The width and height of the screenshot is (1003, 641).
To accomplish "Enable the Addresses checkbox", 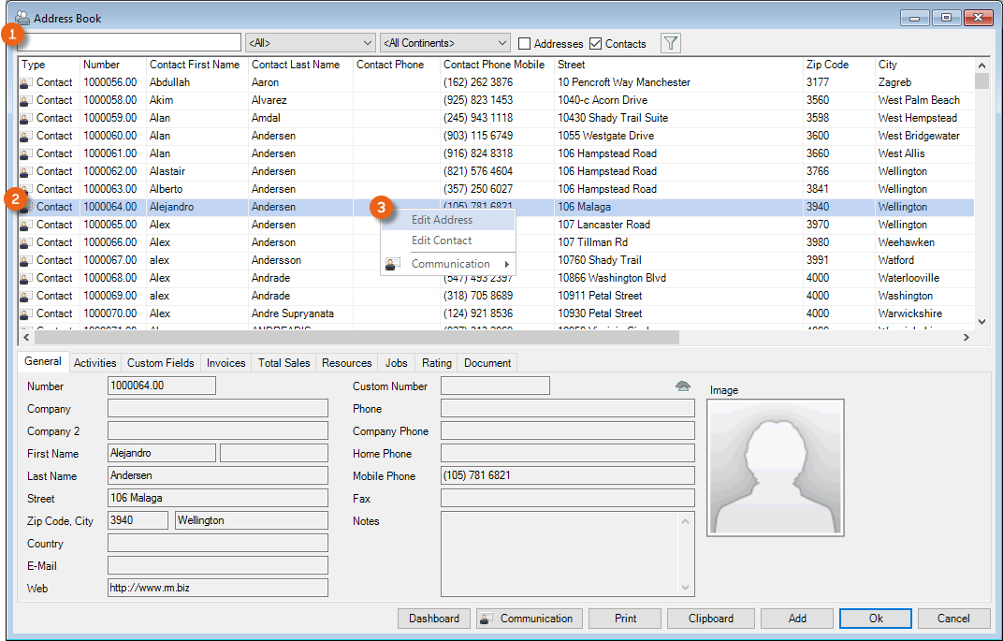I will pos(525,44).
